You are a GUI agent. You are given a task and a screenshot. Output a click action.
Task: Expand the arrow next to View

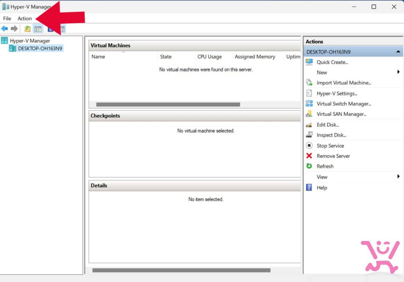pyautogui.click(x=398, y=176)
